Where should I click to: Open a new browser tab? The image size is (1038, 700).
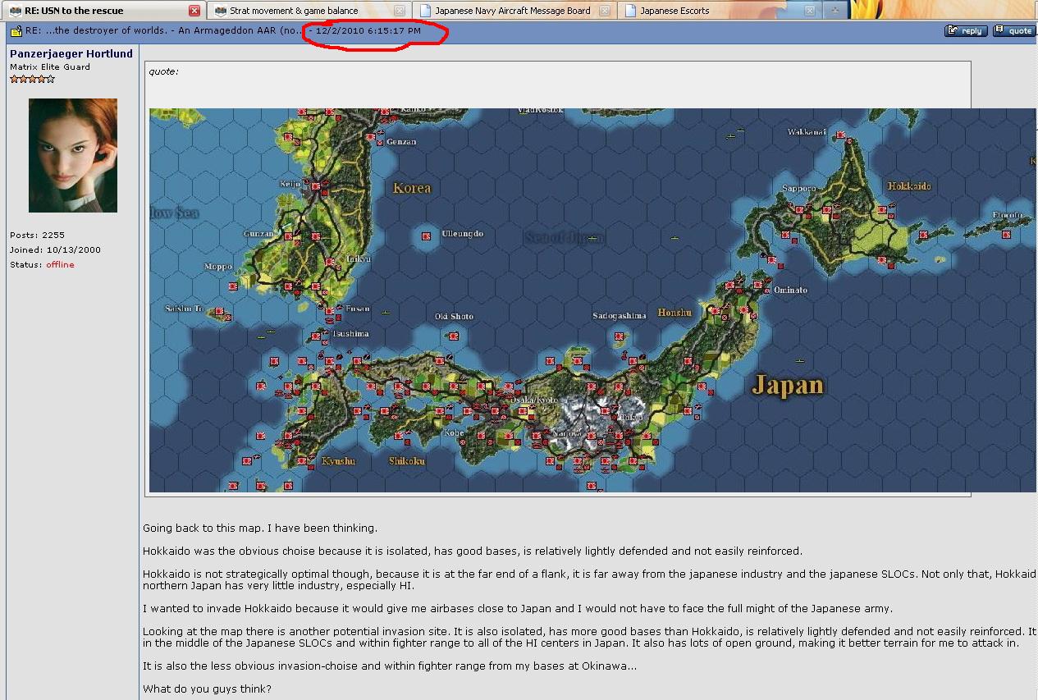[835, 11]
